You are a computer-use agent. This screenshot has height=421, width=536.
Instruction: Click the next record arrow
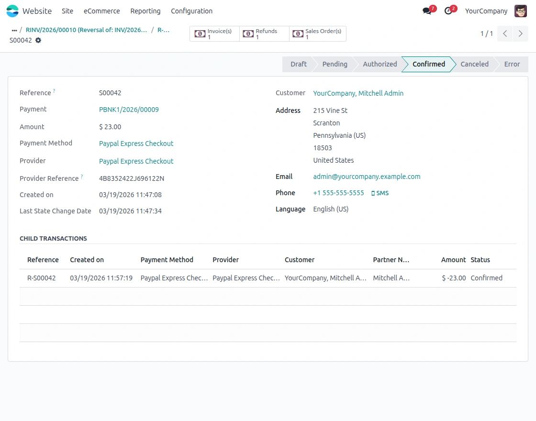click(521, 33)
